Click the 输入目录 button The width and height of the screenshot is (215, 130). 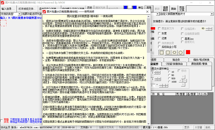(x=9, y=9)
